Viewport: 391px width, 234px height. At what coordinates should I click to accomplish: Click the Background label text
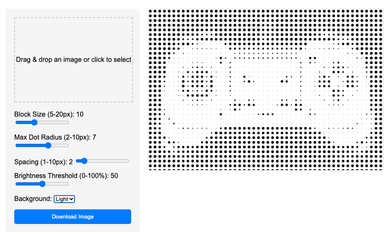click(x=33, y=199)
